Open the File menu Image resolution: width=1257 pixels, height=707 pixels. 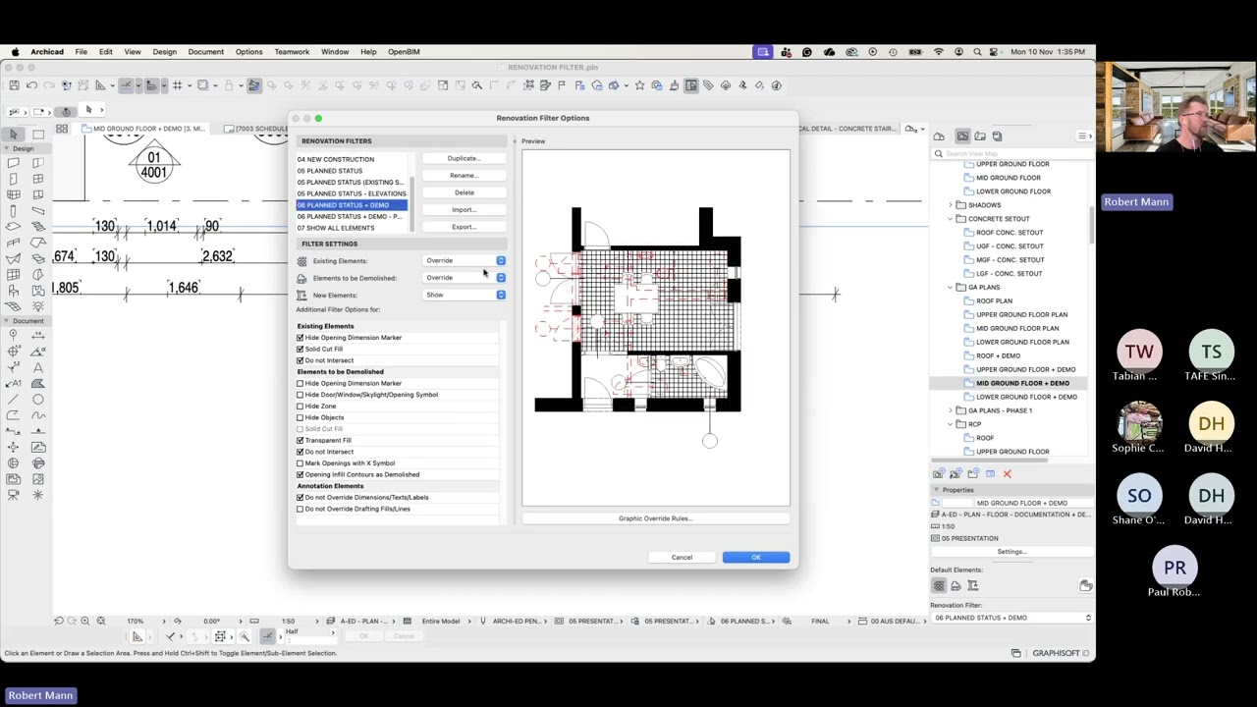coord(82,52)
